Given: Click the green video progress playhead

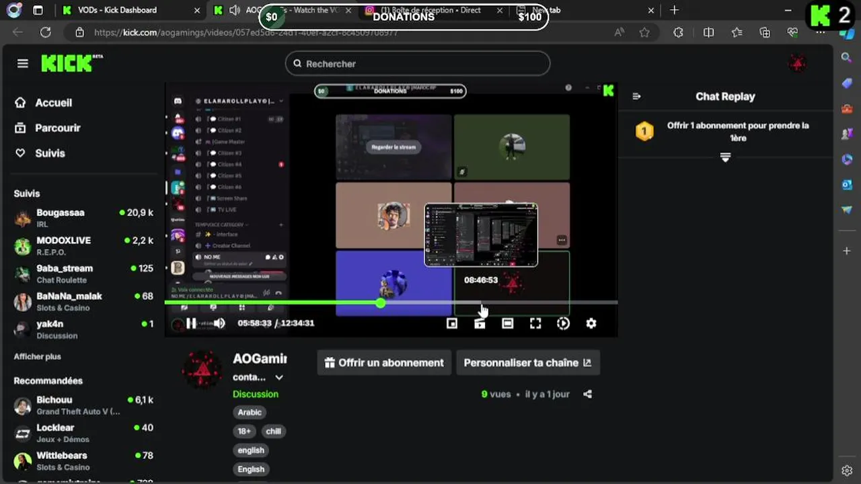Looking at the screenshot, I should [381, 303].
